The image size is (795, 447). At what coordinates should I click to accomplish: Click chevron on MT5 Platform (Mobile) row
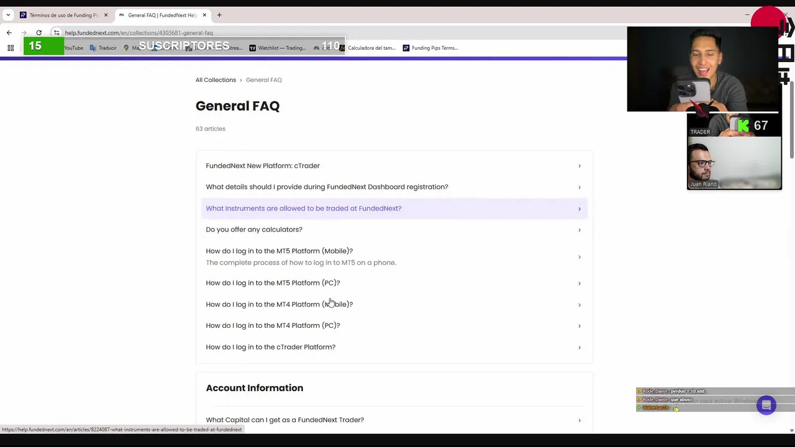pyautogui.click(x=579, y=257)
